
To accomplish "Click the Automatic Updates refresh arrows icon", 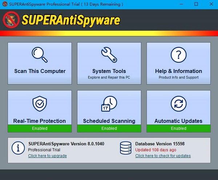I will [x=178, y=104].
